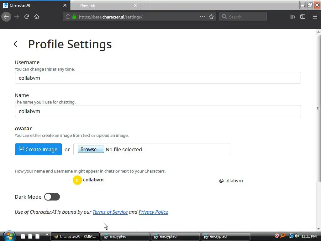The height and width of the screenshot is (241, 321).
Task: Click into the Name input field
Action: click(158, 111)
